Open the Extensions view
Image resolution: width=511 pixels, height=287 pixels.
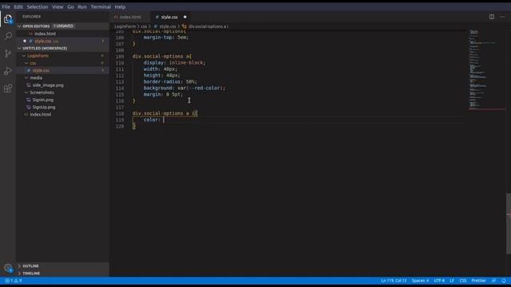pos(8,88)
